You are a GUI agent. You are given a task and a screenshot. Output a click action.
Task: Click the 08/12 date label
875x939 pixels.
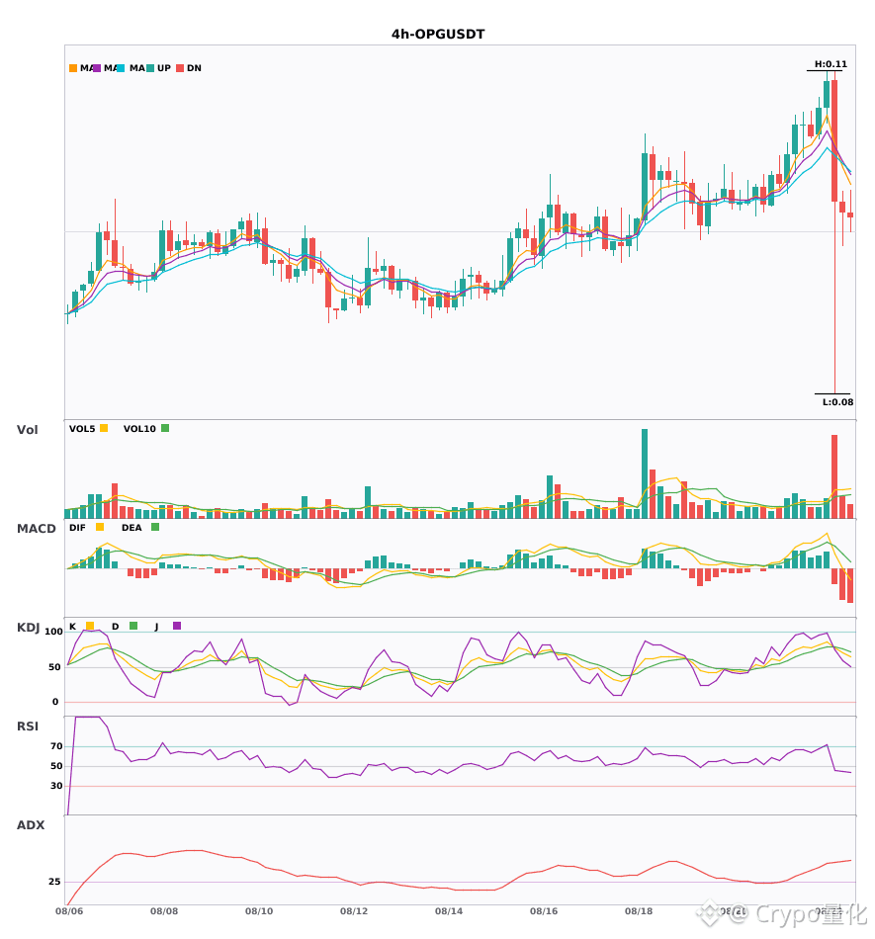tap(354, 911)
